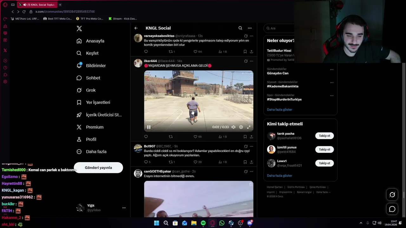The image size is (406, 228).
Task: Follow tarık pasha
Action: click(324, 136)
